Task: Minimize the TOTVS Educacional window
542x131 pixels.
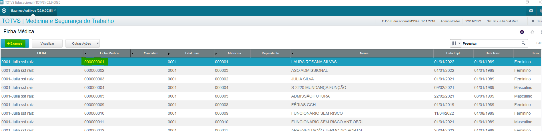Action: [x=514, y=2]
